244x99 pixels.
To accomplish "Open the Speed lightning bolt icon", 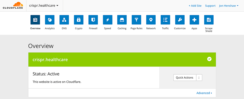I will click(x=108, y=20).
